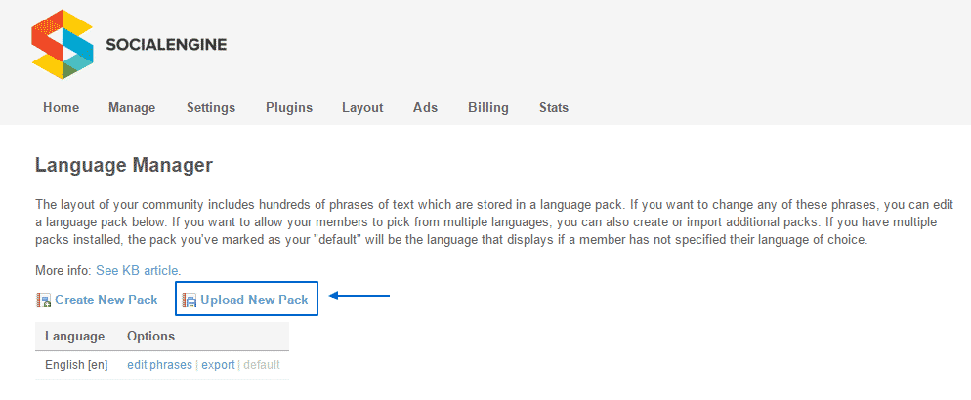Open the Billing menu
The image size is (971, 400).
[x=488, y=107]
